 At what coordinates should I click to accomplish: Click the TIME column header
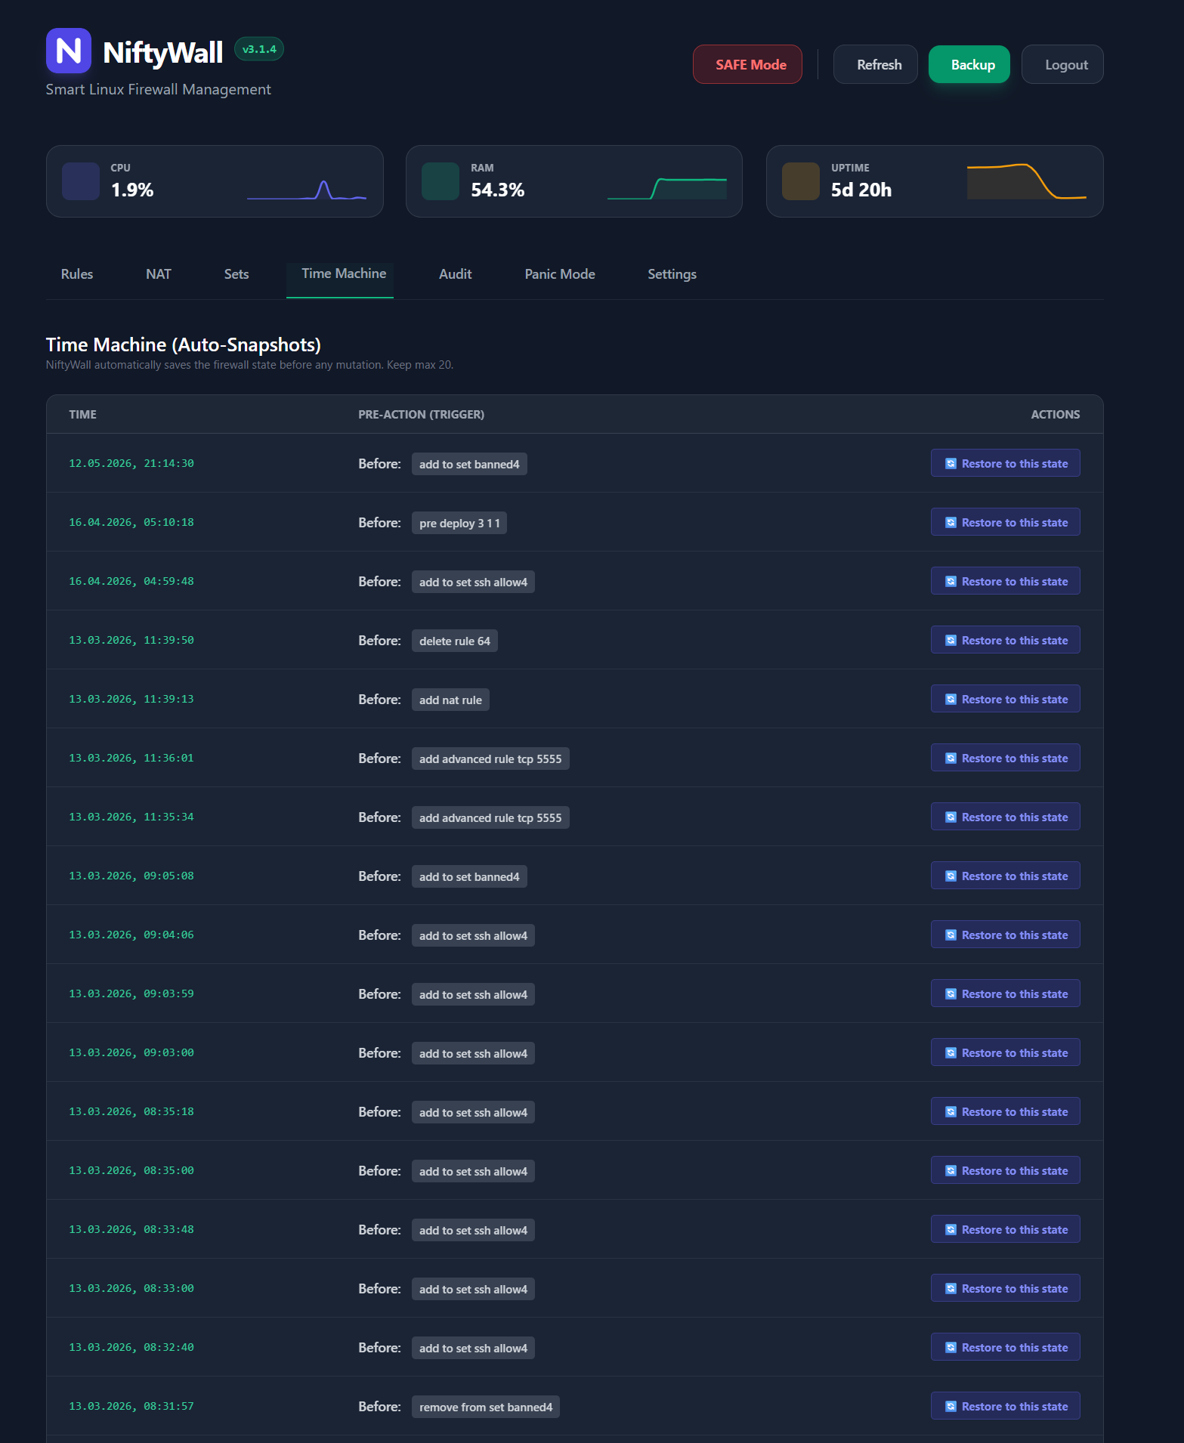82,414
